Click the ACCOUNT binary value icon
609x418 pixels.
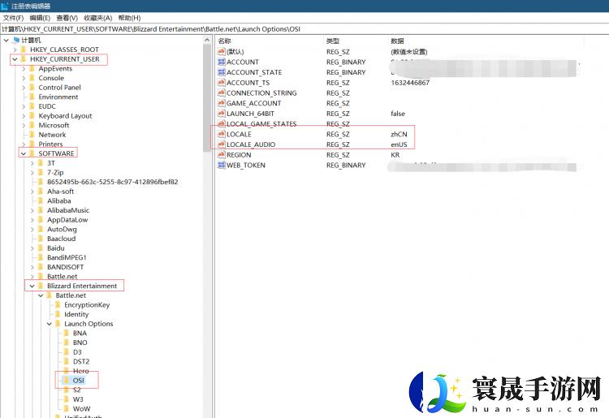221,62
